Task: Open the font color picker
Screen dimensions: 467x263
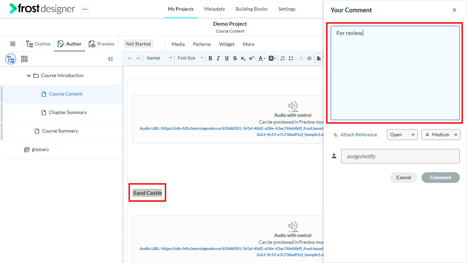Action: coord(262,58)
